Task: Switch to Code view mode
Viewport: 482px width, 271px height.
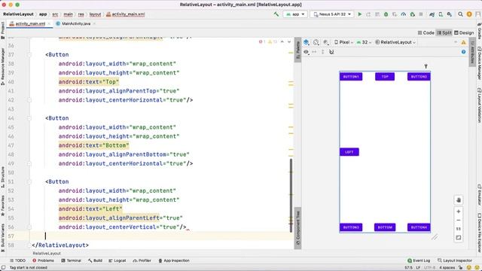Action: 426,32
